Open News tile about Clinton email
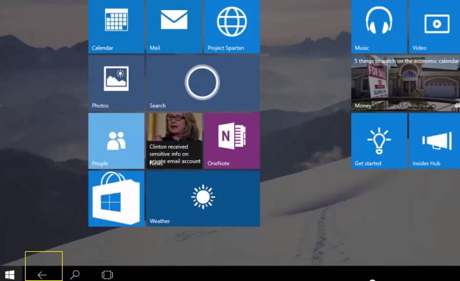 174,140
